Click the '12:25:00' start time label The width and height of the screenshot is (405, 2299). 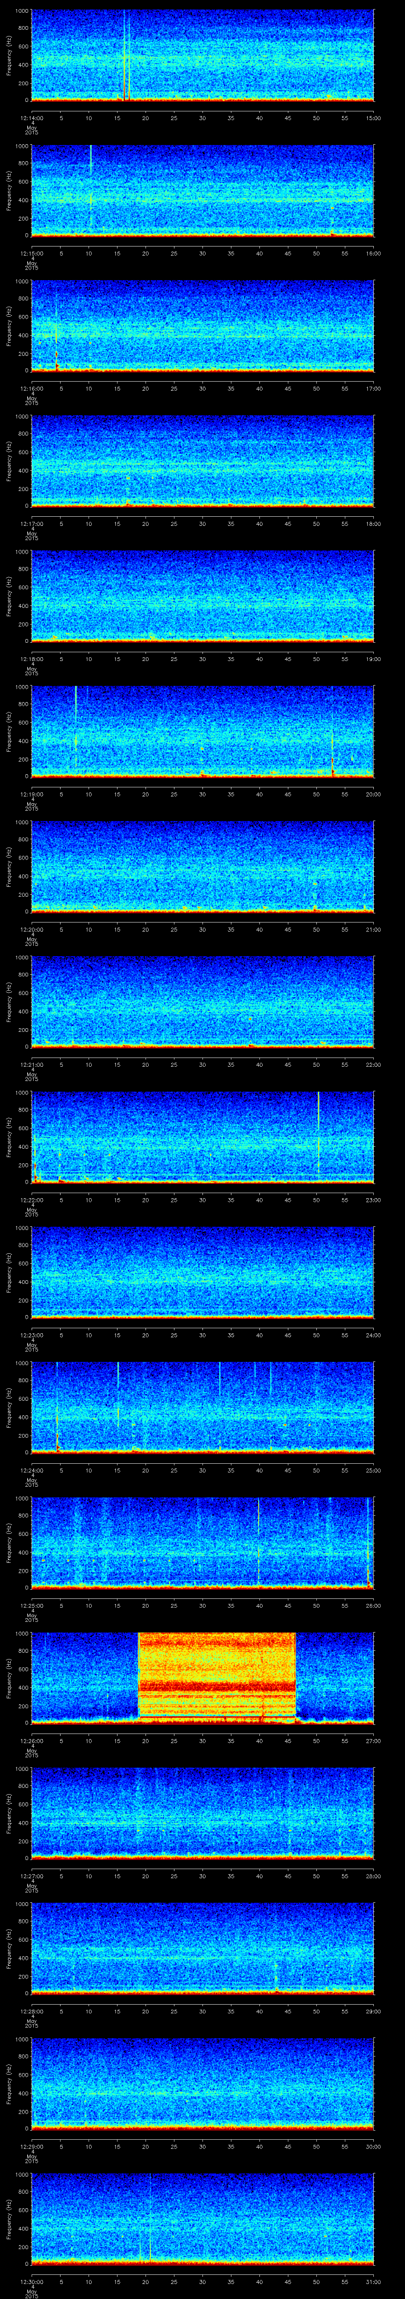pyautogui.click(x=31, y=1605)
